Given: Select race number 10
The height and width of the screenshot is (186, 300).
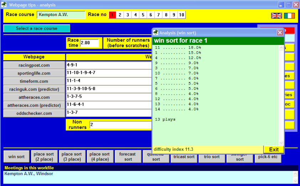Looking at the screenshot, I should coord(181,15).
